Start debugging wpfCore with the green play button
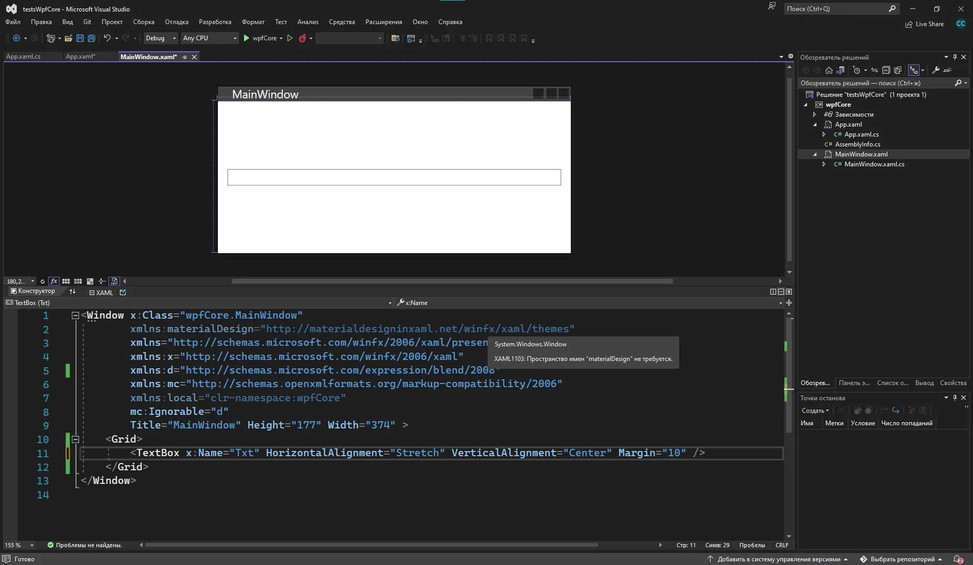 pyautogui.click(x=247, y=38)
